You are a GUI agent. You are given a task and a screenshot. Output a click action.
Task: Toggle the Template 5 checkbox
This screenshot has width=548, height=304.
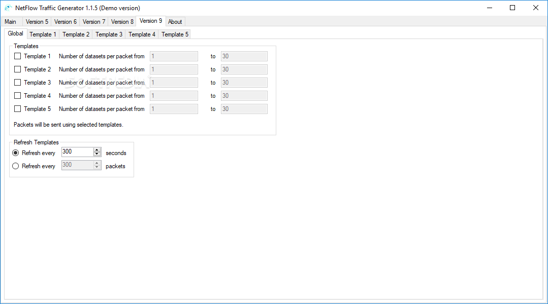[x=17, y=109]
